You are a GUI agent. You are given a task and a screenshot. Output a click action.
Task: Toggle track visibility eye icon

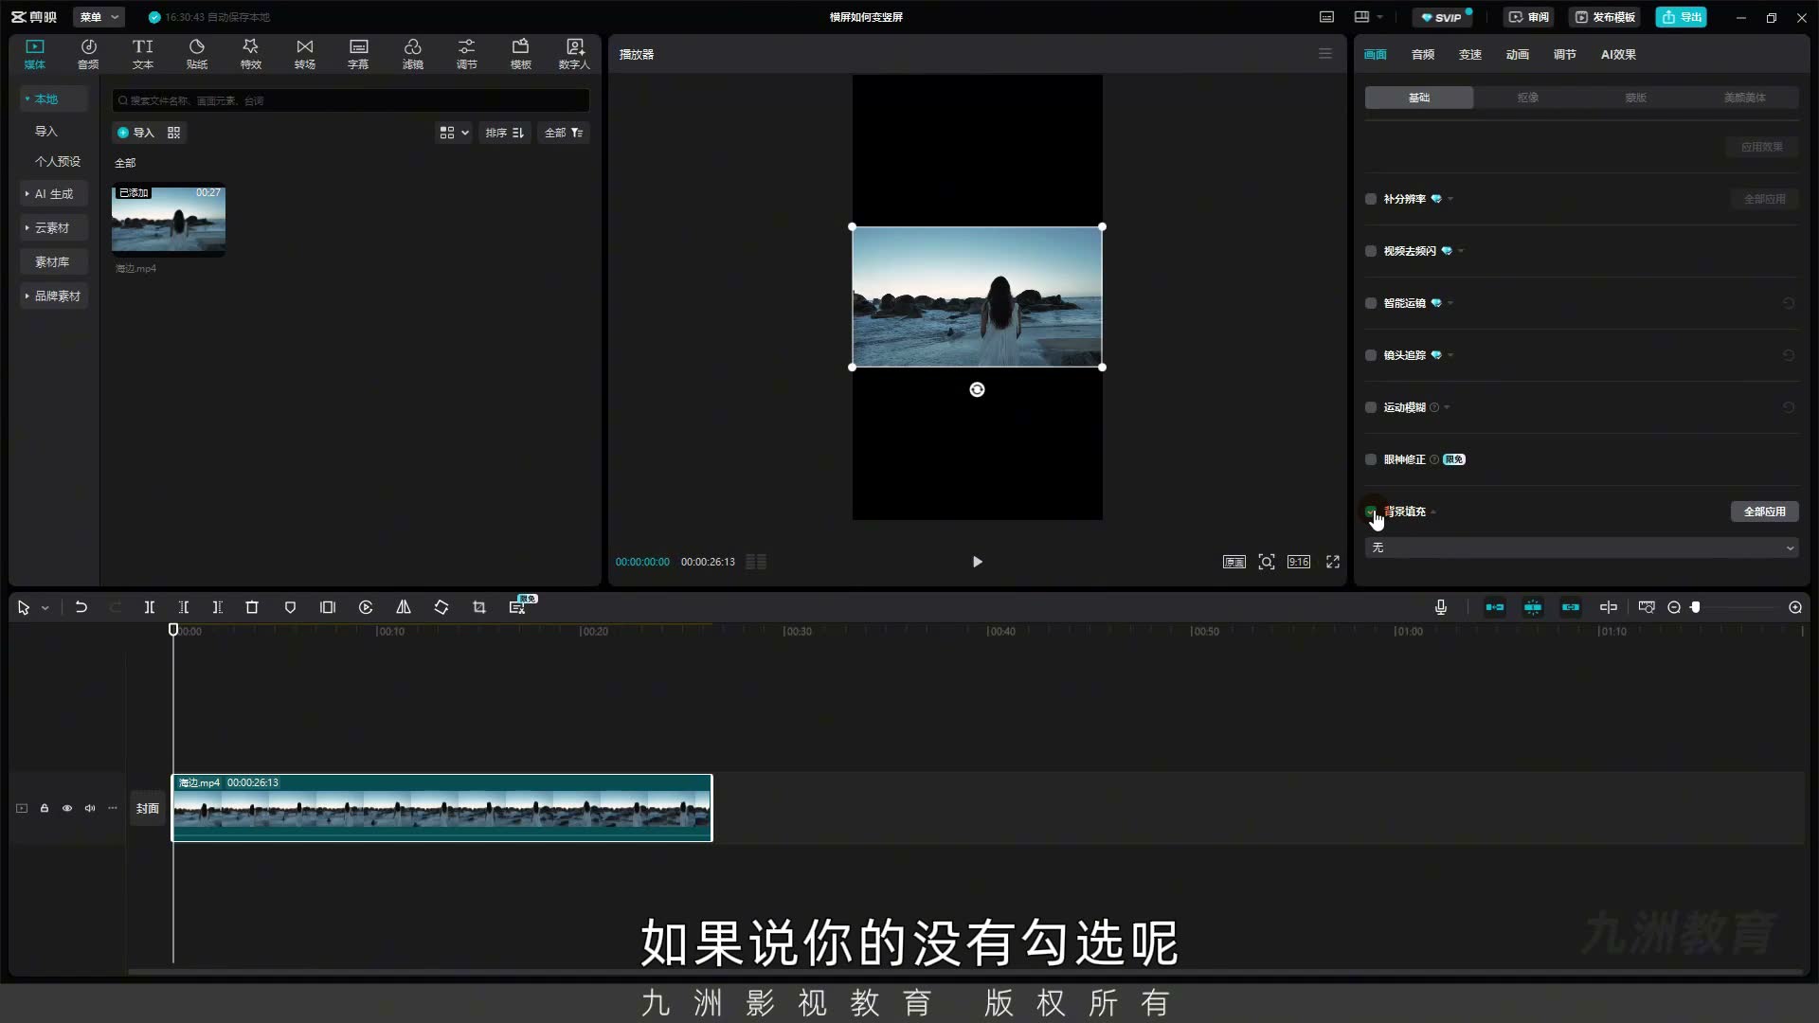click(x=67, y=808)
